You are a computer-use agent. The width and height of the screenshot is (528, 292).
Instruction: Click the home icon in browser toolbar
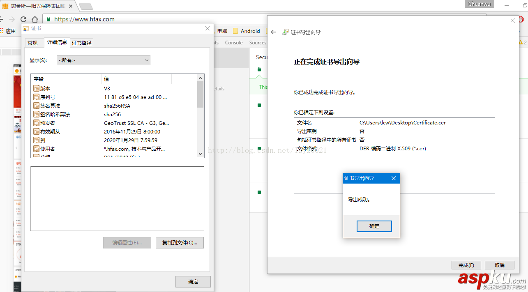35,19
